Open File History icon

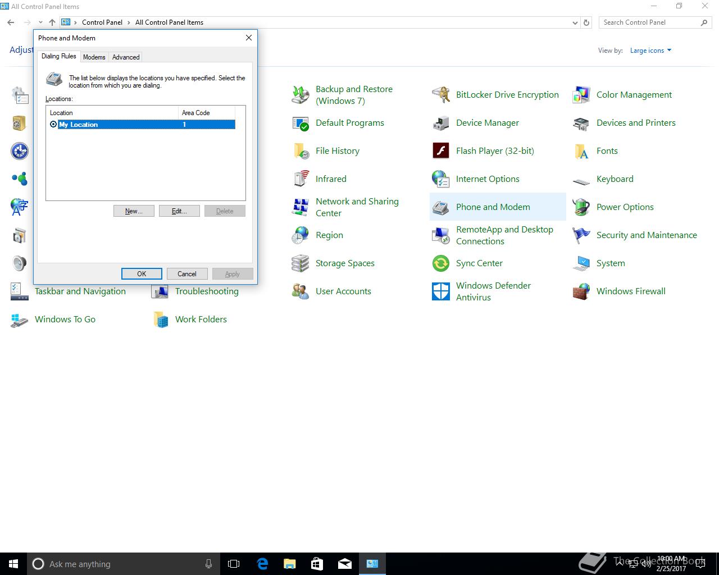pyautogui.click(x=301, y=151)
